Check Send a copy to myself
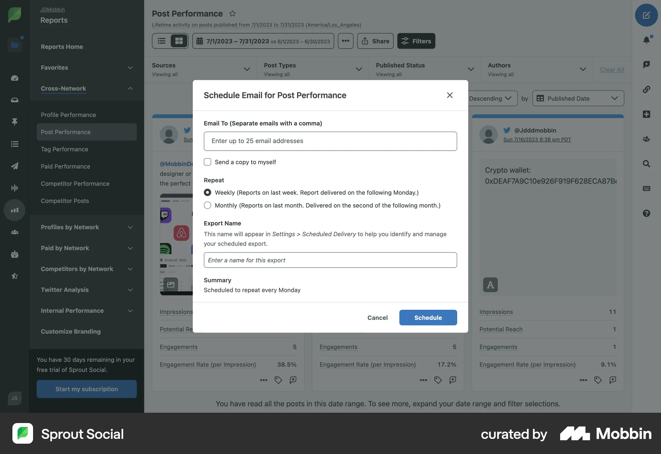 [x=208, y=162]
